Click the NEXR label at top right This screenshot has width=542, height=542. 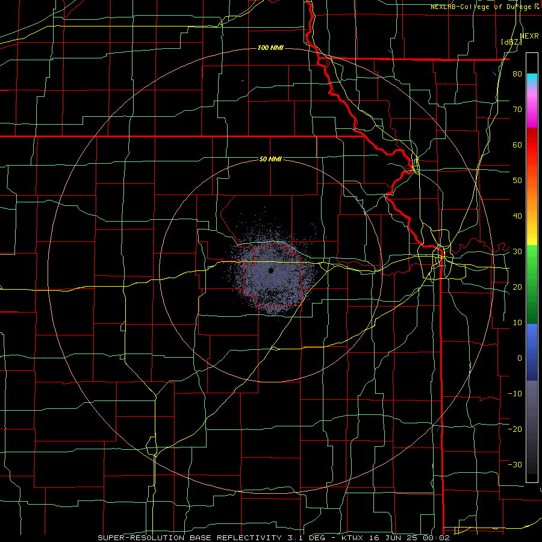coord(529,36)
